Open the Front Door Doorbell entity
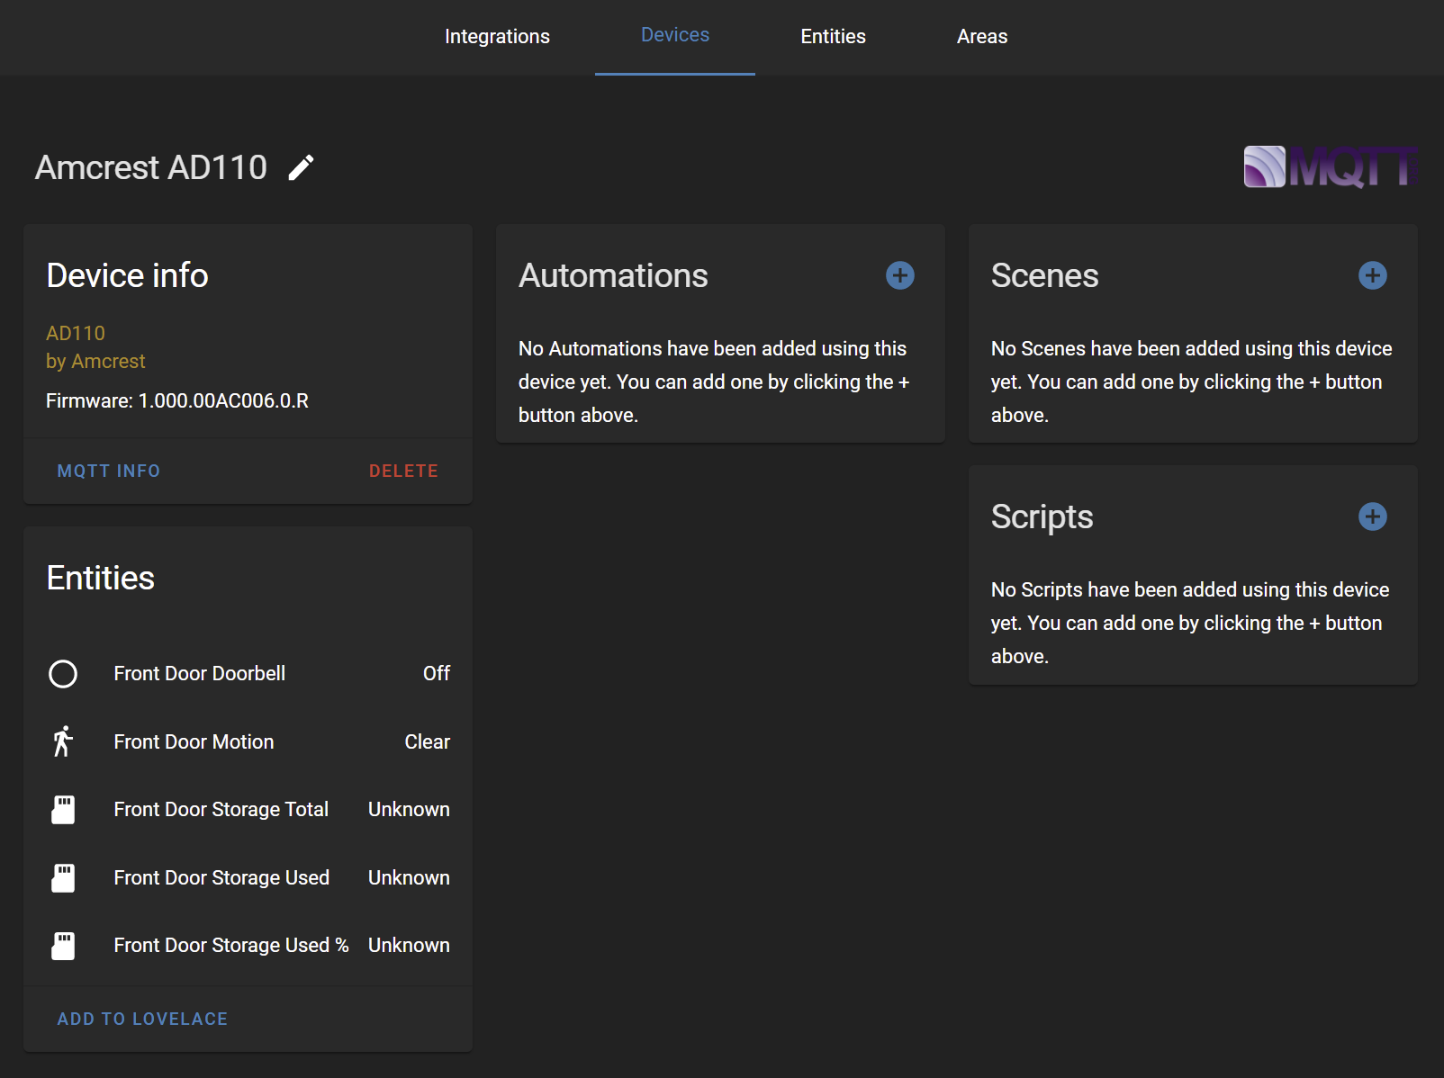 248,674
